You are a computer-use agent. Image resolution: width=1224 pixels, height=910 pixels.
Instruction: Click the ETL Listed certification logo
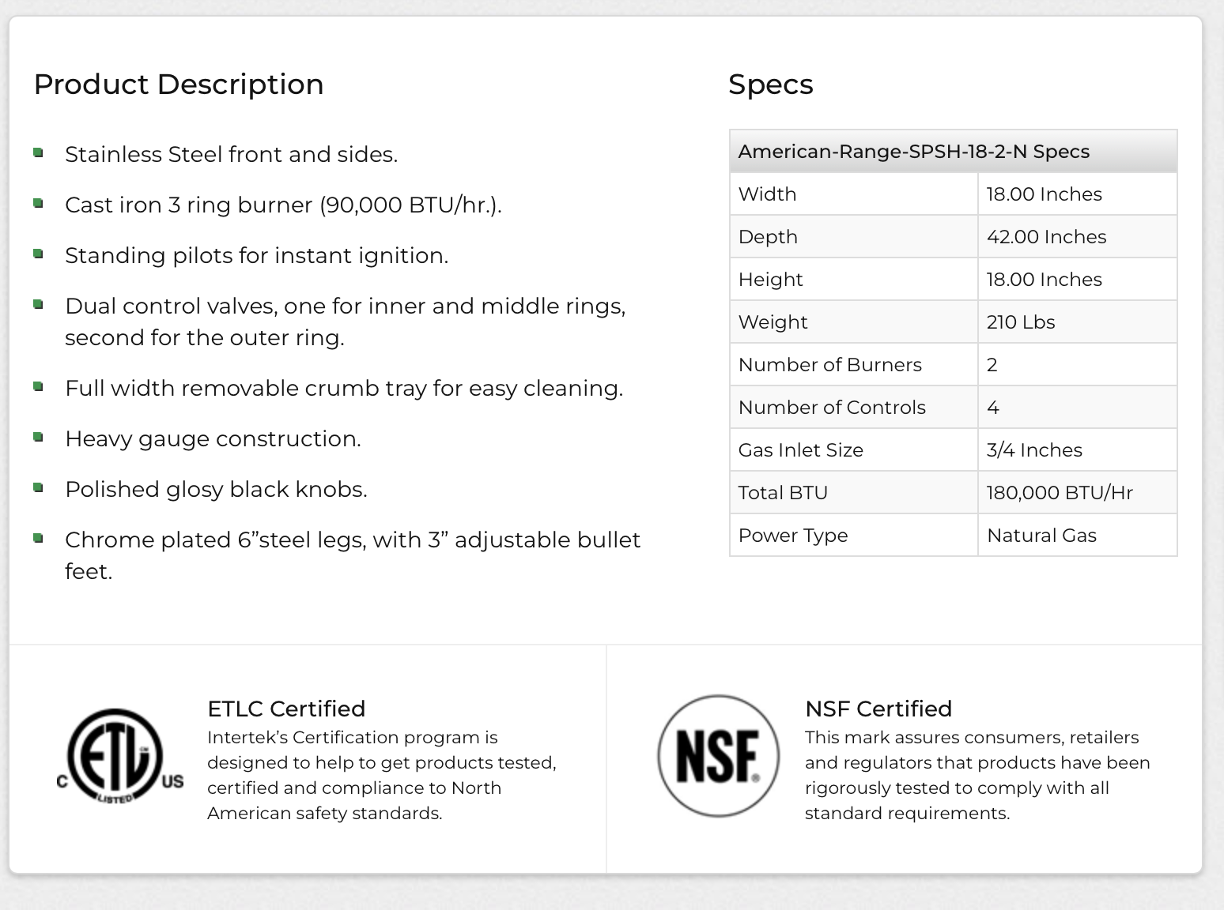(120, 757)
